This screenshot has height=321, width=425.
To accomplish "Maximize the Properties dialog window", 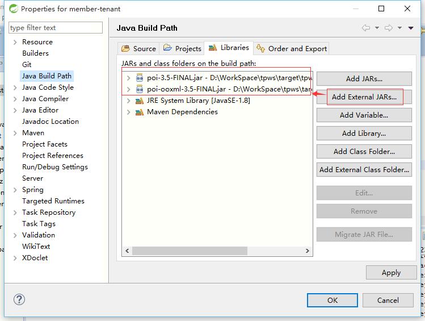I will (381, 9).
